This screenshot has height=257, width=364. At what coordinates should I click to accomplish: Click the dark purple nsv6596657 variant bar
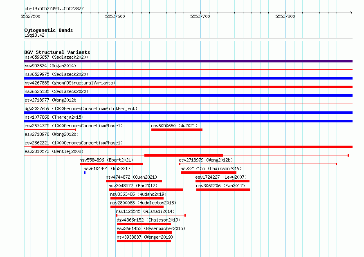pos(188,61)
